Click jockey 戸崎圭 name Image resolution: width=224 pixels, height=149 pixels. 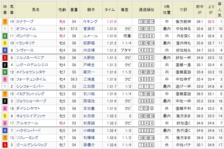point(89,65)
